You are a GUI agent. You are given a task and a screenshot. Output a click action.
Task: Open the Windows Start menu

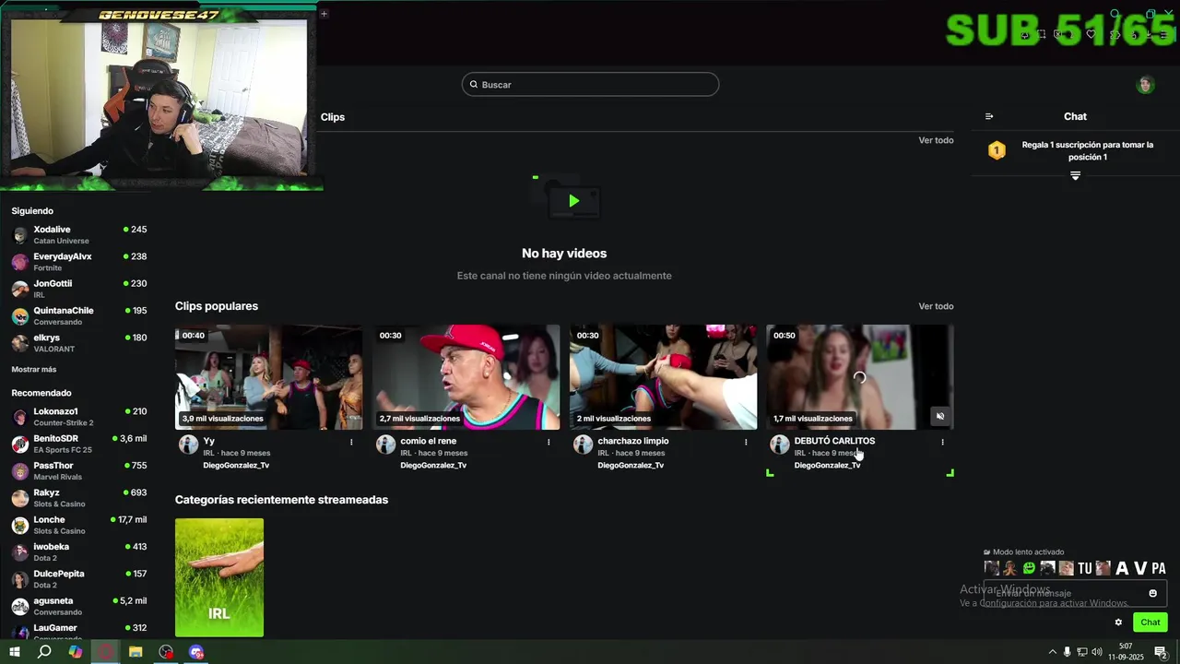pyautogui.click(x=14, y=652)
